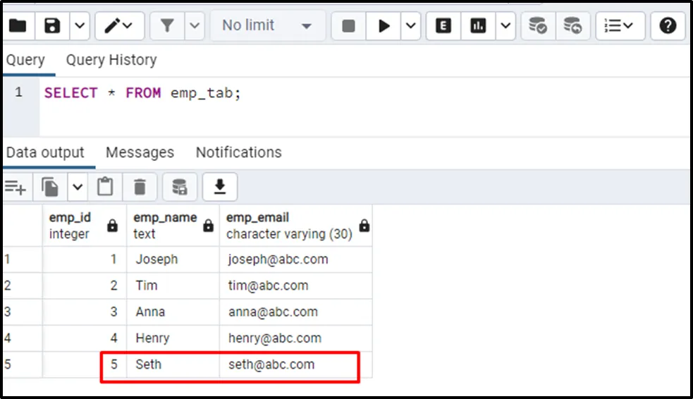The image size is (693, 399).
Task: Expand the Execute options dropdown arrow
Action: (x=411, y=26)
